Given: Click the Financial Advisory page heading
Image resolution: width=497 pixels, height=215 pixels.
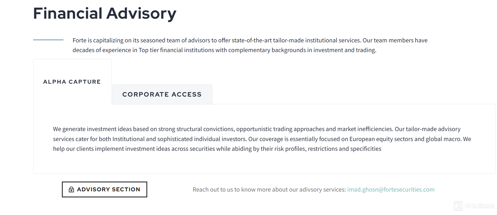Looking at the screenshot, I should (105, 13).
